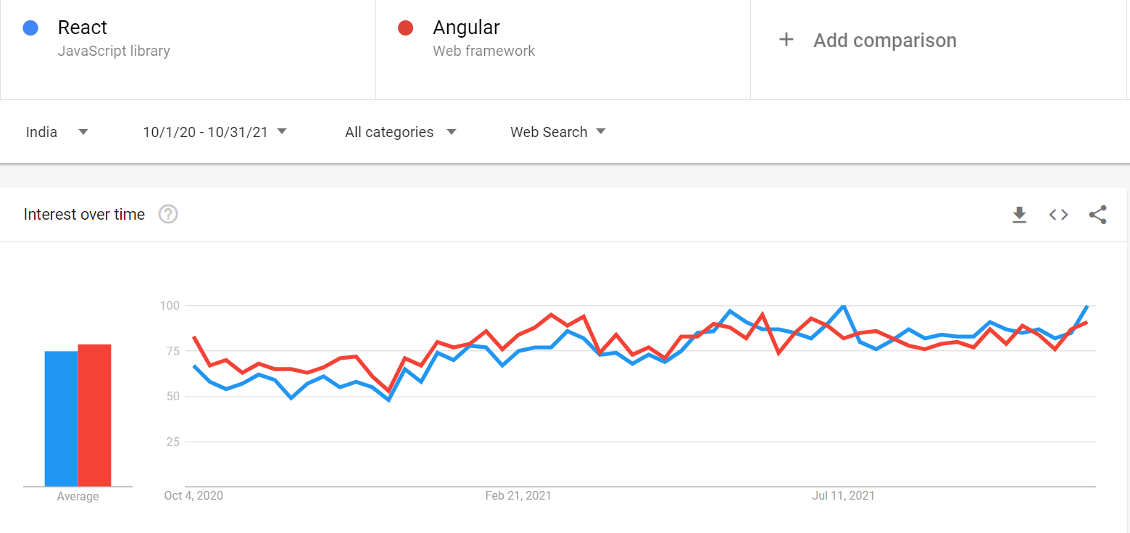This screenshot has width=1130, height=533.
Task: Click the blue React color dot
Action: click(x=30, y=28)
